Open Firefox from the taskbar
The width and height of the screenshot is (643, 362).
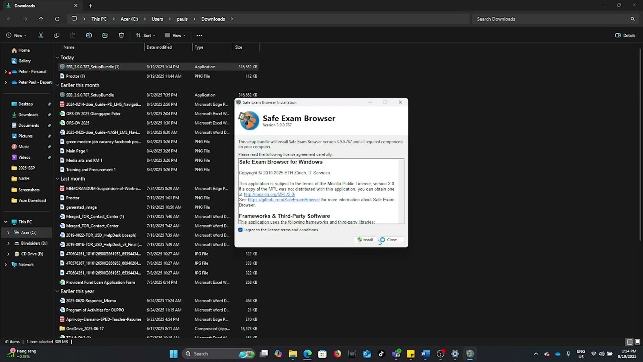[337, 354]
